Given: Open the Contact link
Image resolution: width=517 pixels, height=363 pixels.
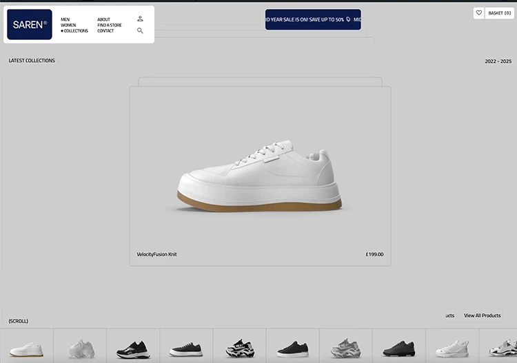Looking at the screenshot, I should tap(105, 31).
